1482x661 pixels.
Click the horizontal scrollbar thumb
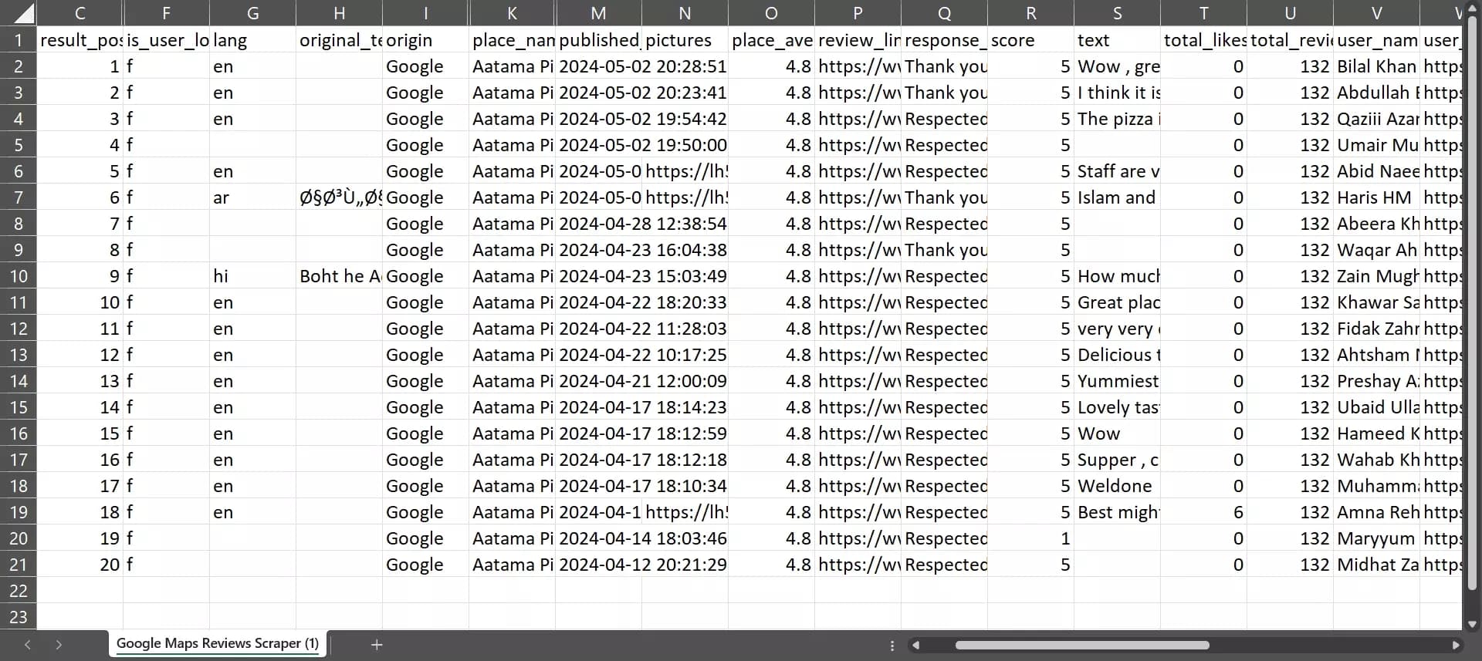[x=1082, y=645]
